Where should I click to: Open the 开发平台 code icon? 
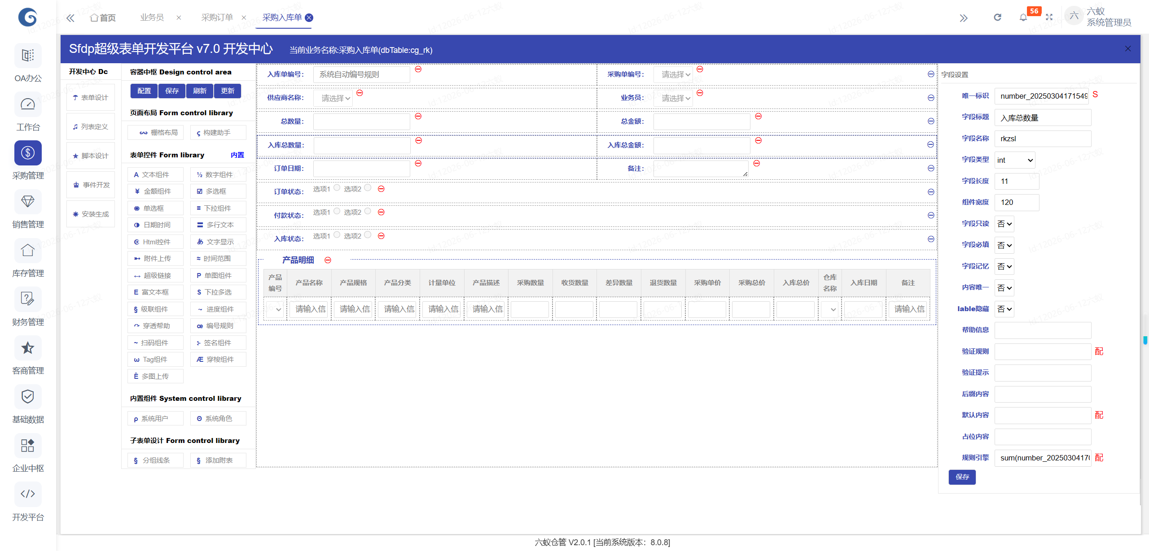(x=28, y=494)
